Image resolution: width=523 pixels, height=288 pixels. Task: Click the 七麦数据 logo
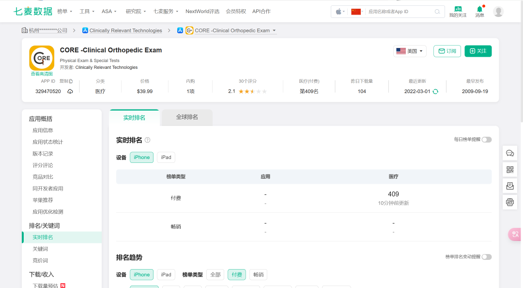(x=33, y=11)
